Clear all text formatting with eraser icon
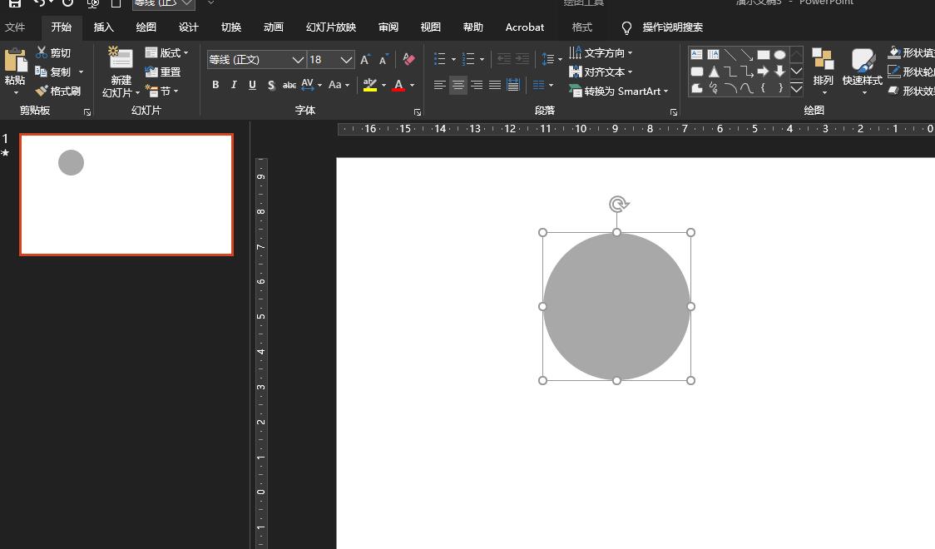935x549 pixels. pyautogui.click(x=408, y=59)
